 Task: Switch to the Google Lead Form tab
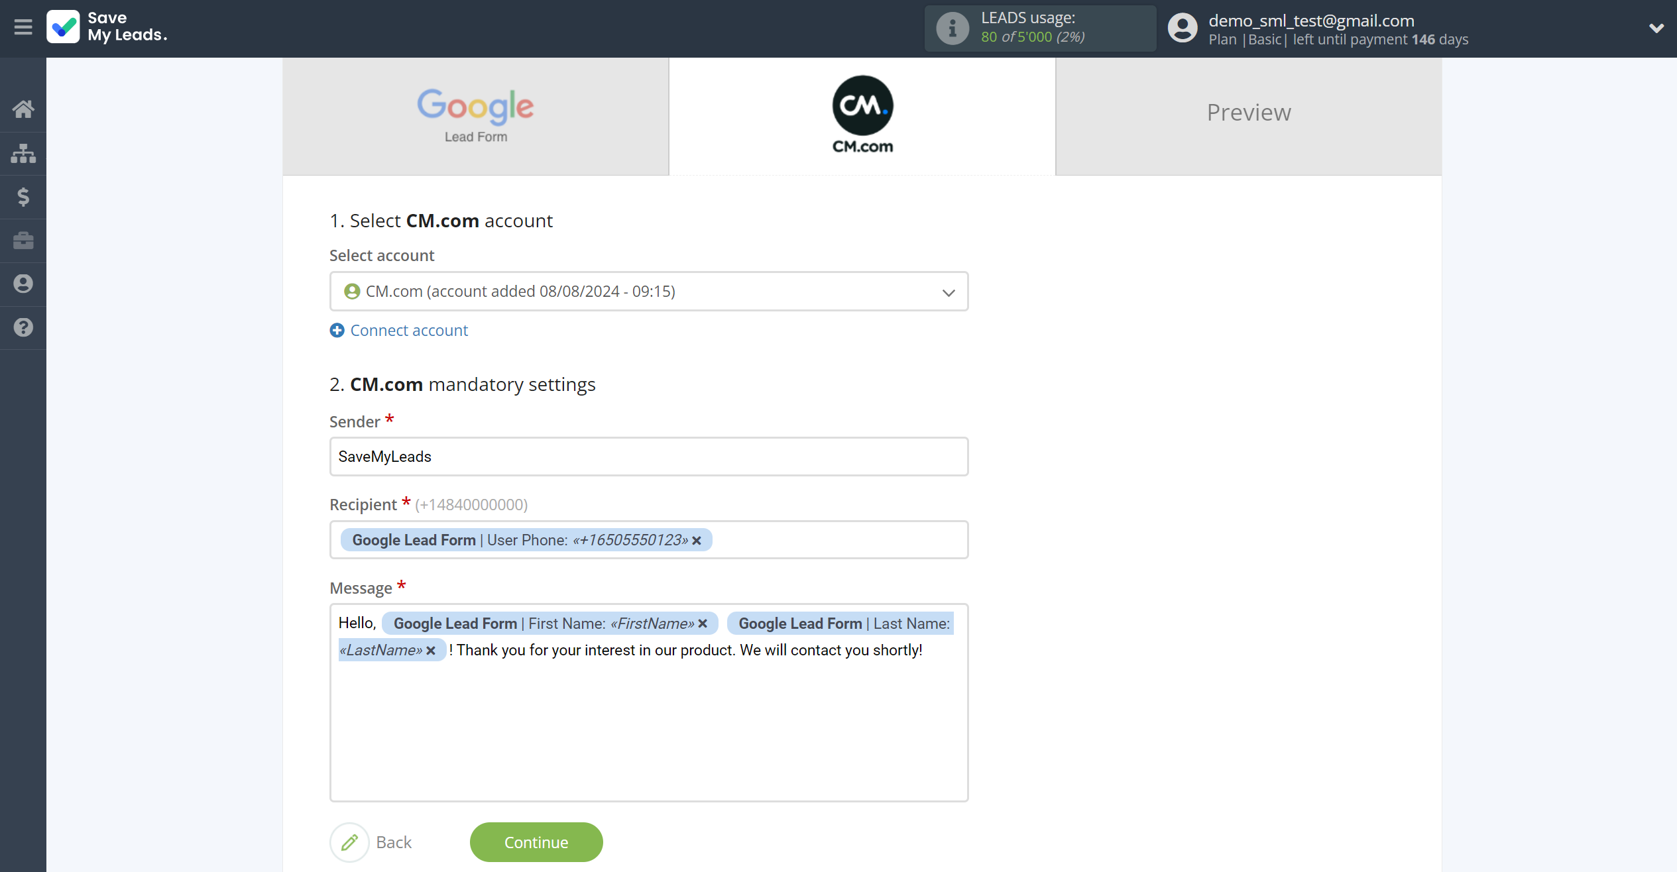475,116
